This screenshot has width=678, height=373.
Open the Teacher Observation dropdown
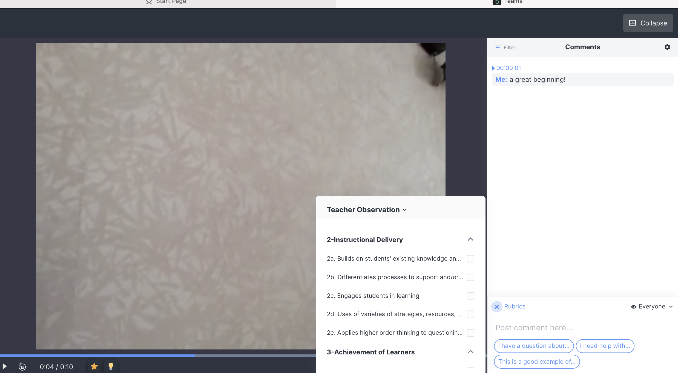click(366, 210)
